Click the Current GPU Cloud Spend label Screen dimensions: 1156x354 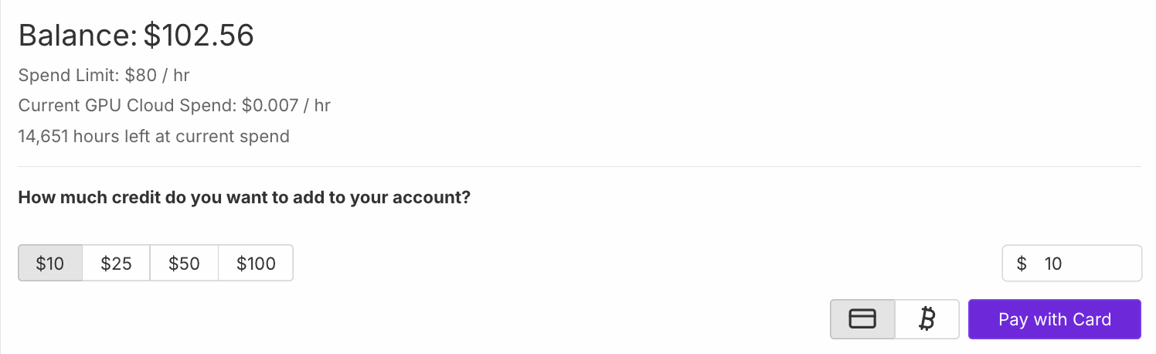tap(127, 105)
